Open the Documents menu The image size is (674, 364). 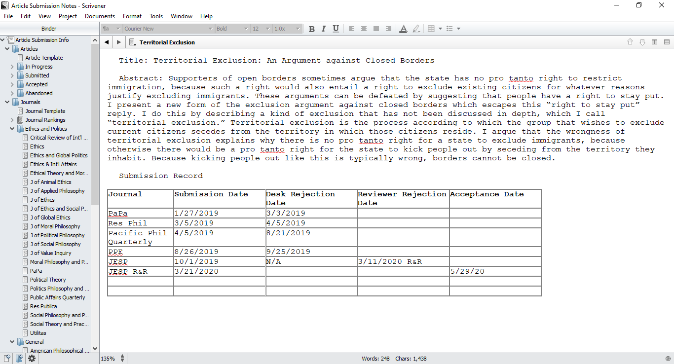click(x=100, y=16)
